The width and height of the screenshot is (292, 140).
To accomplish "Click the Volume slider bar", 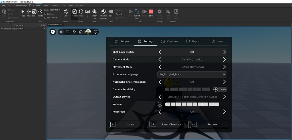I will pos(192,104).
